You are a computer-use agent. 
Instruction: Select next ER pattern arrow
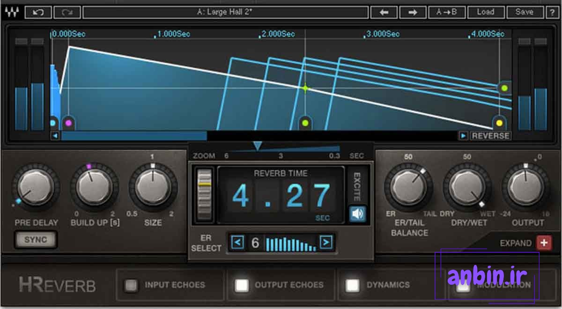(326, 243)
